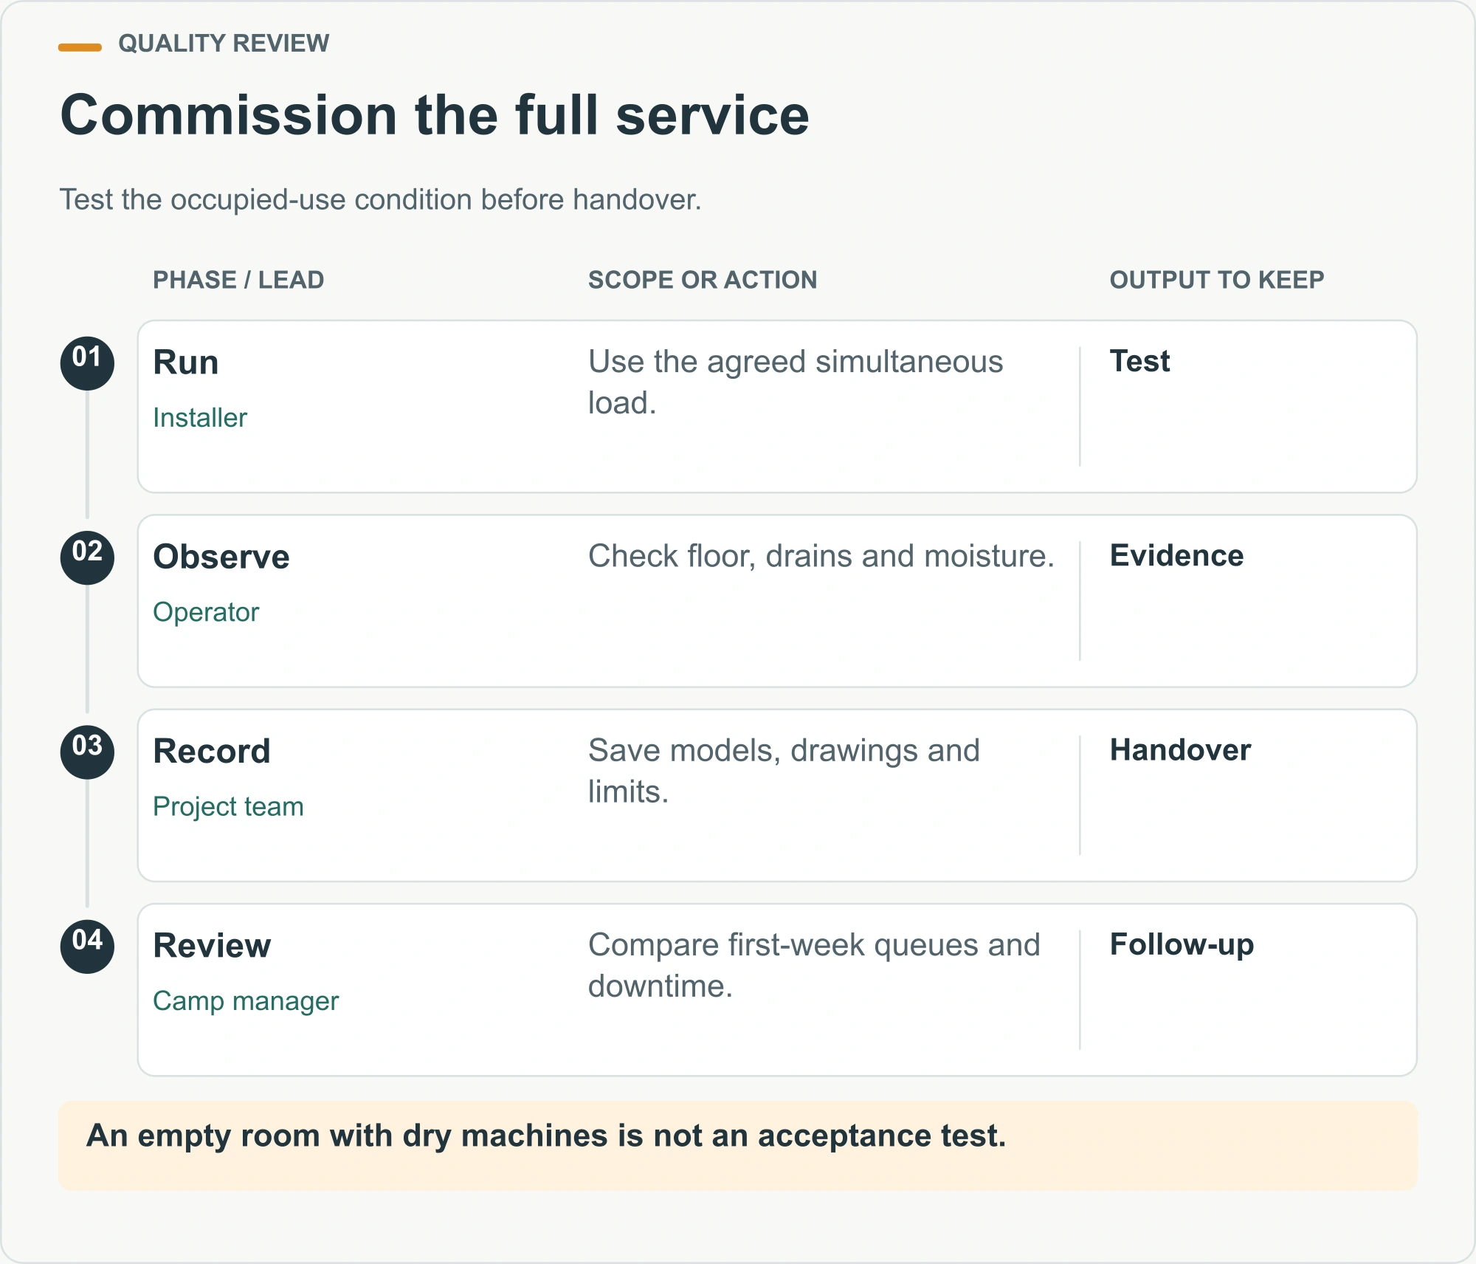
Task: Click the "Commission the full service" heading
Action: pos(435,115)
